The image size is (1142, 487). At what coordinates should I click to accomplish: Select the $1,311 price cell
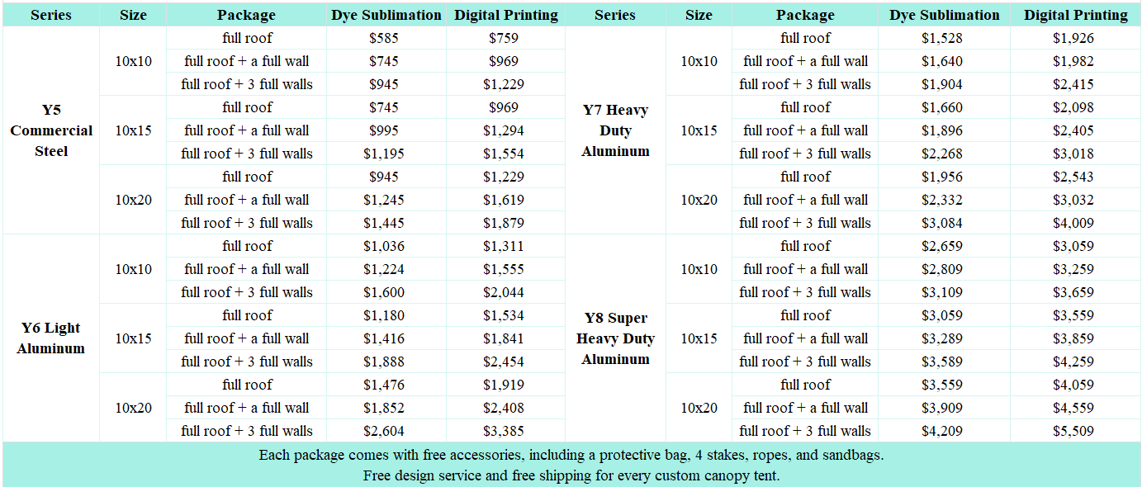click(503, 246)
